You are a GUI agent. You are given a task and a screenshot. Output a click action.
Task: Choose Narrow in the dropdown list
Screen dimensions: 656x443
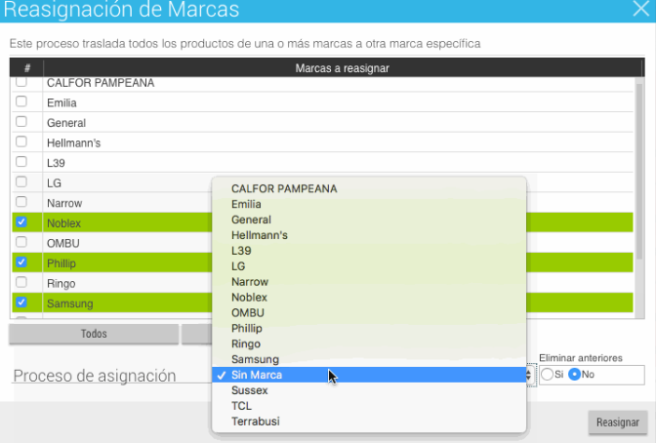pos(369,282)
